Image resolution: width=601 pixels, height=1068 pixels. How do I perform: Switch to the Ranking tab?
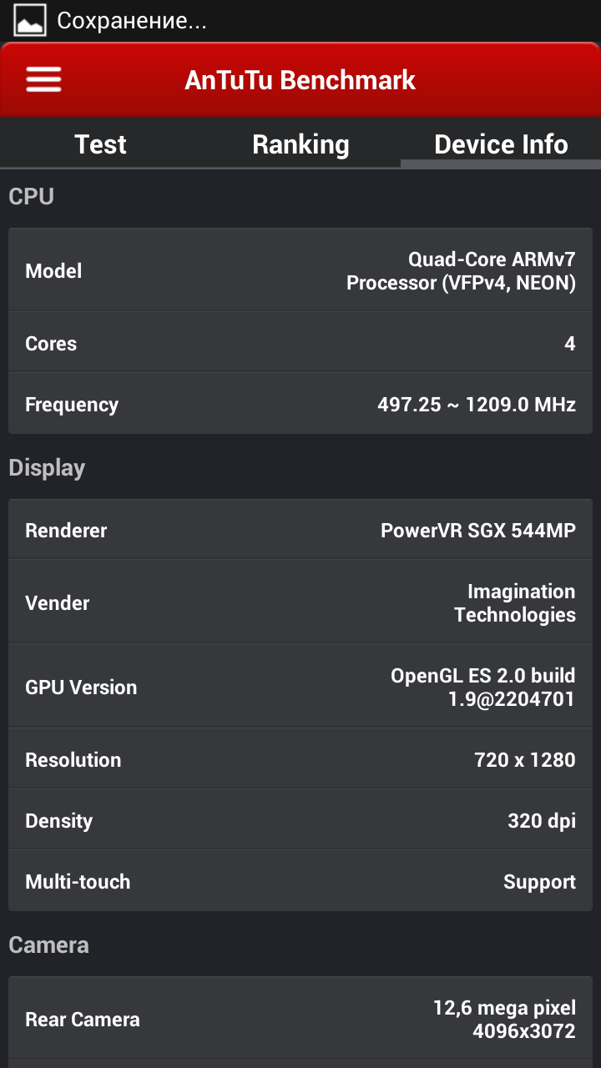300,144
